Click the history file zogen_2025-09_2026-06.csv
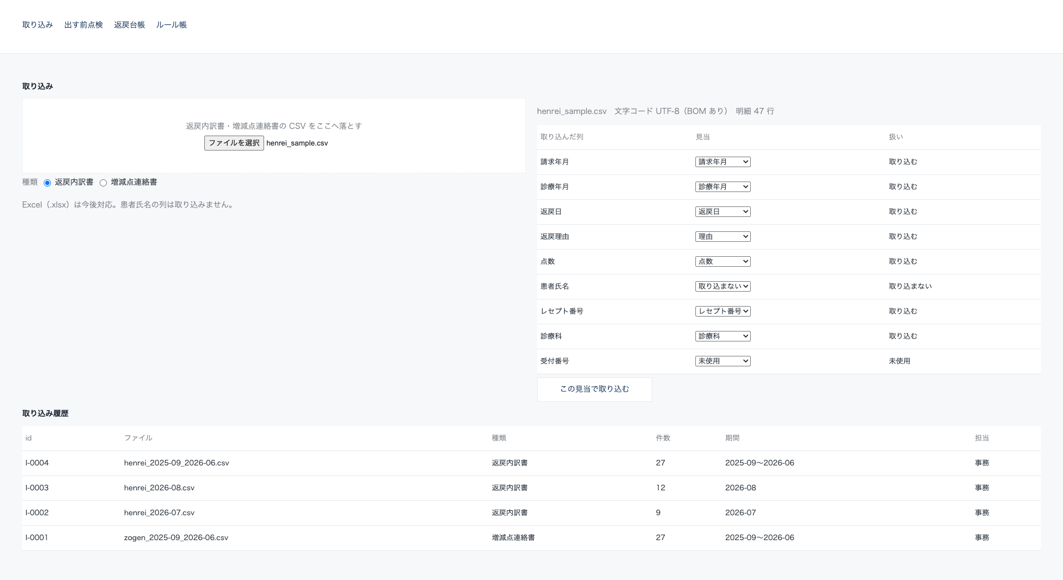 point(176,538)
